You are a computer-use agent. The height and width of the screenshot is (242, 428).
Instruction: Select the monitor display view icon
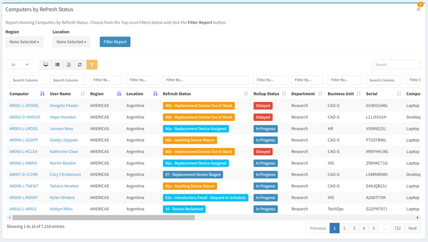pos(46,64)
